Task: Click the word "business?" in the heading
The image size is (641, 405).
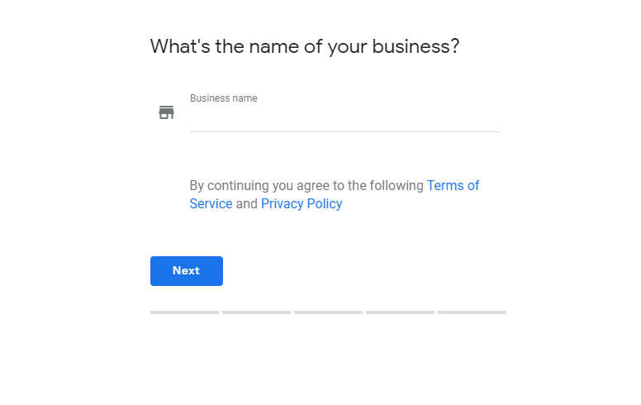Action: [x=415, y=46]
